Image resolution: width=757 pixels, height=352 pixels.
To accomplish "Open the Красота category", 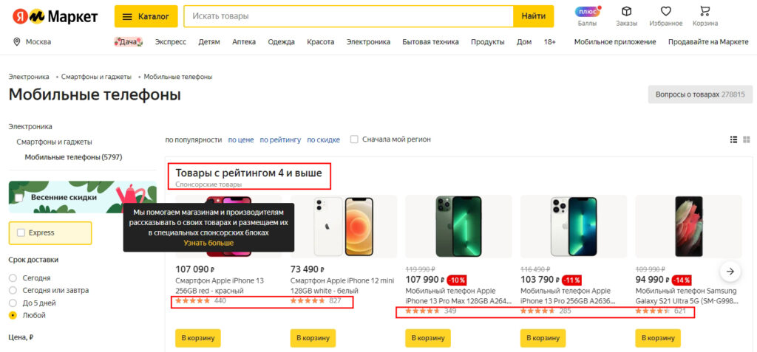I will tap(321, 42).
